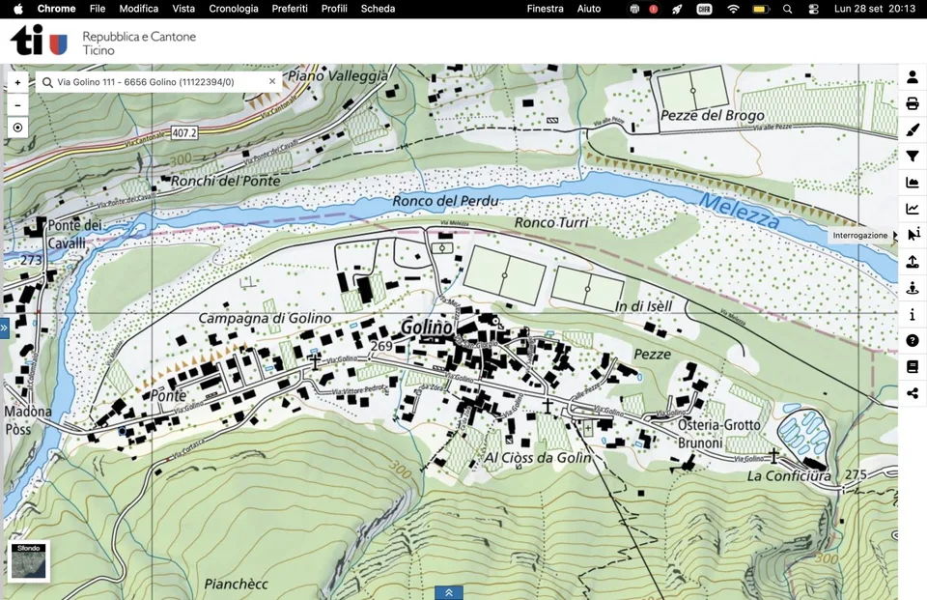Zoom out with the minus button
This screenshot has height=600, width=927.
click(17, 105)
